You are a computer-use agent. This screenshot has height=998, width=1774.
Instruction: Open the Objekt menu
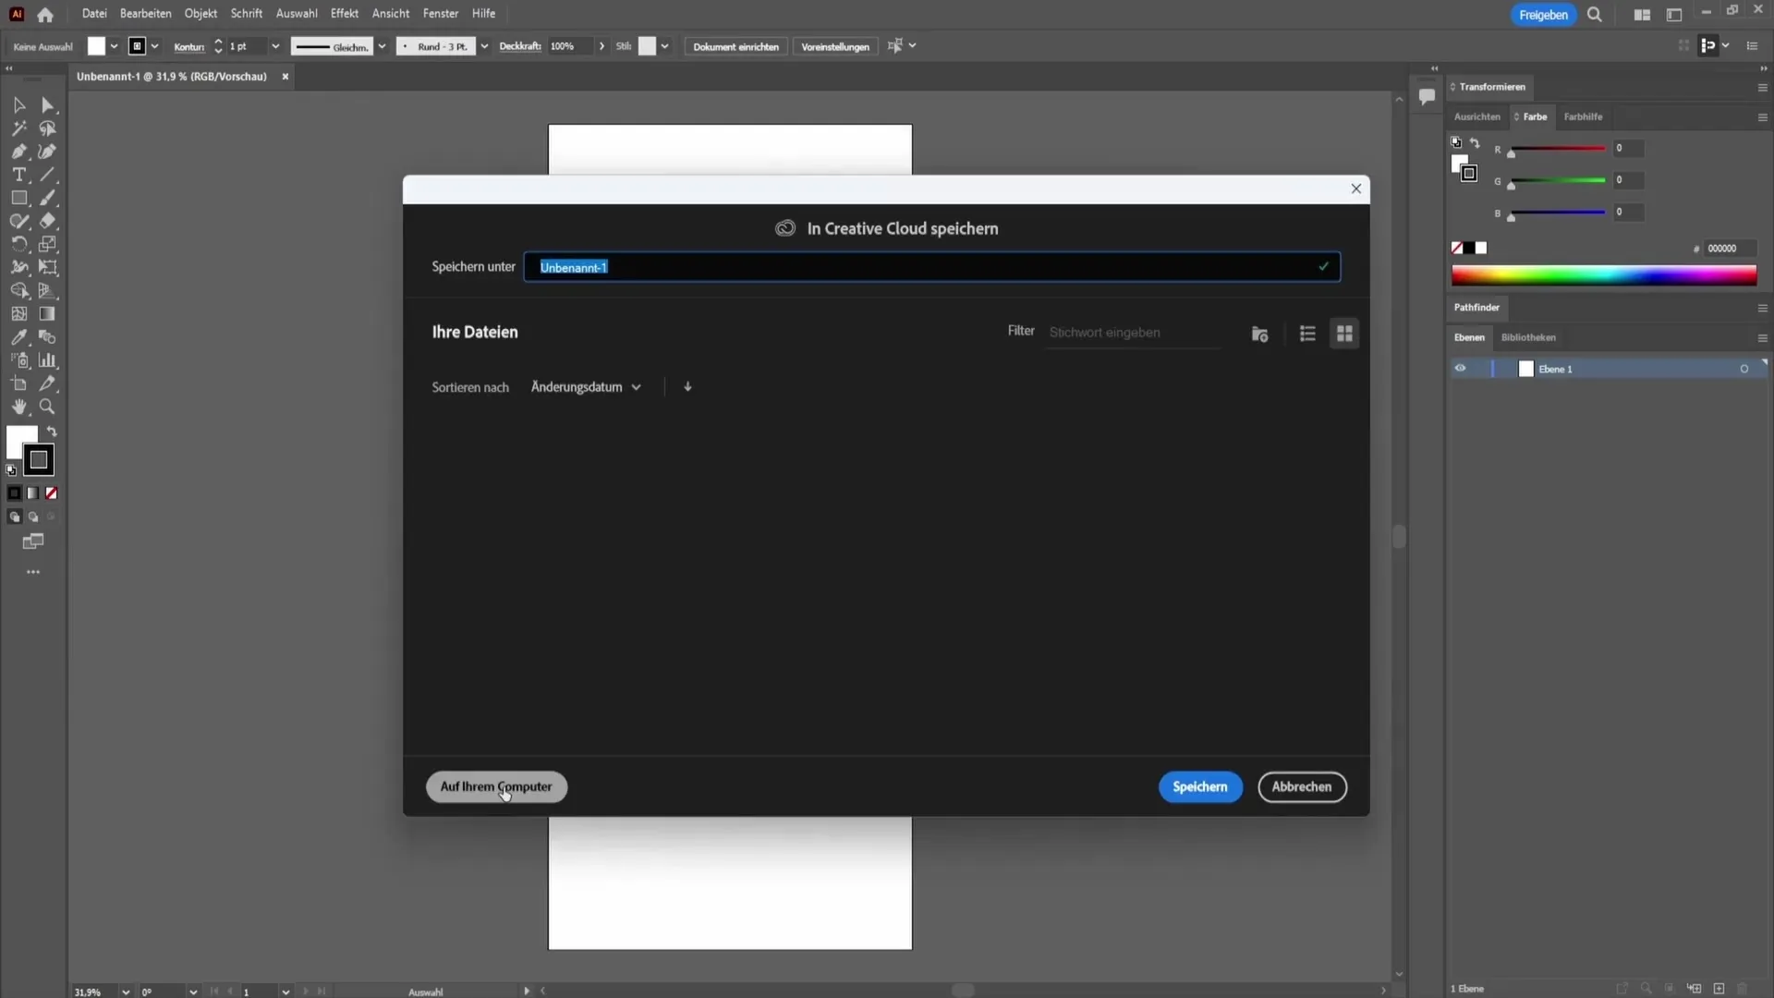pos(200,14)
